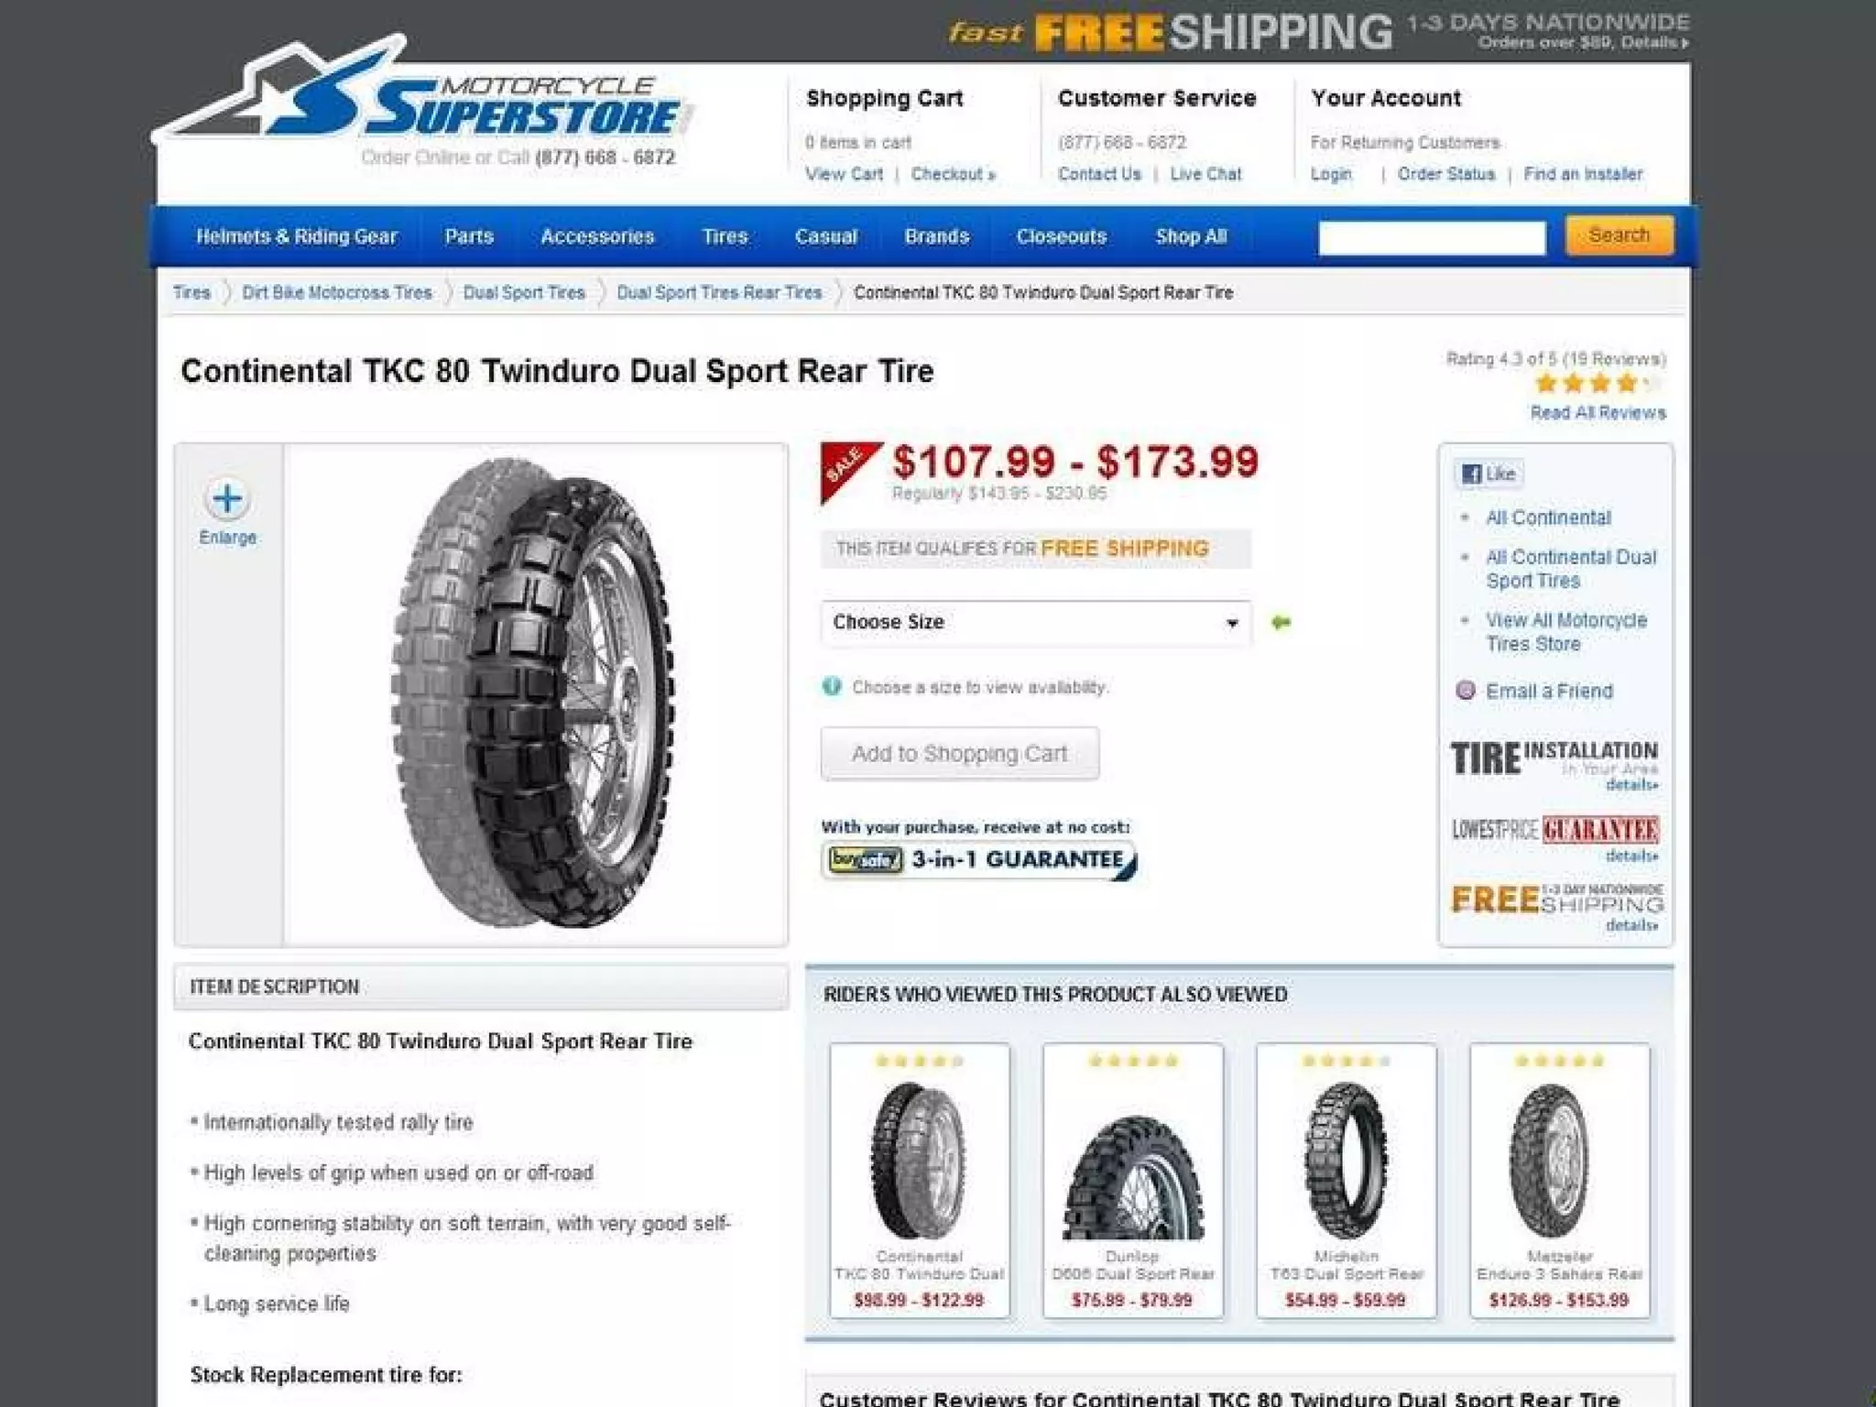Open the Dunlop D606 Dual Sport thumbnail
Screen dimensions: 1876x1407
(x=1133, y=1181)
